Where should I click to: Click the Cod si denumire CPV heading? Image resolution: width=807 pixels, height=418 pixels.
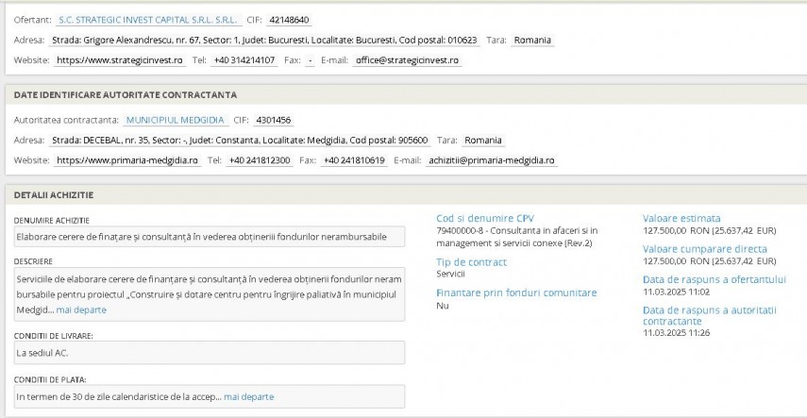(x=485, y=218)
